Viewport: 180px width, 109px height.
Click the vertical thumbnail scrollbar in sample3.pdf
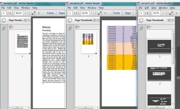[173, 48]
